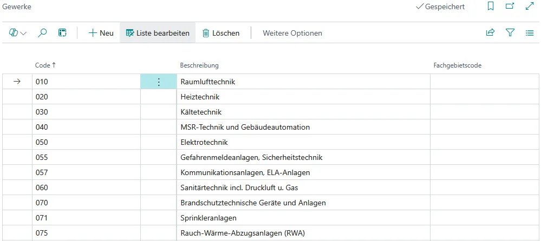Open the Copilot dropdown icon
This screenshot has width=541, height=241.
pos(17,33)
